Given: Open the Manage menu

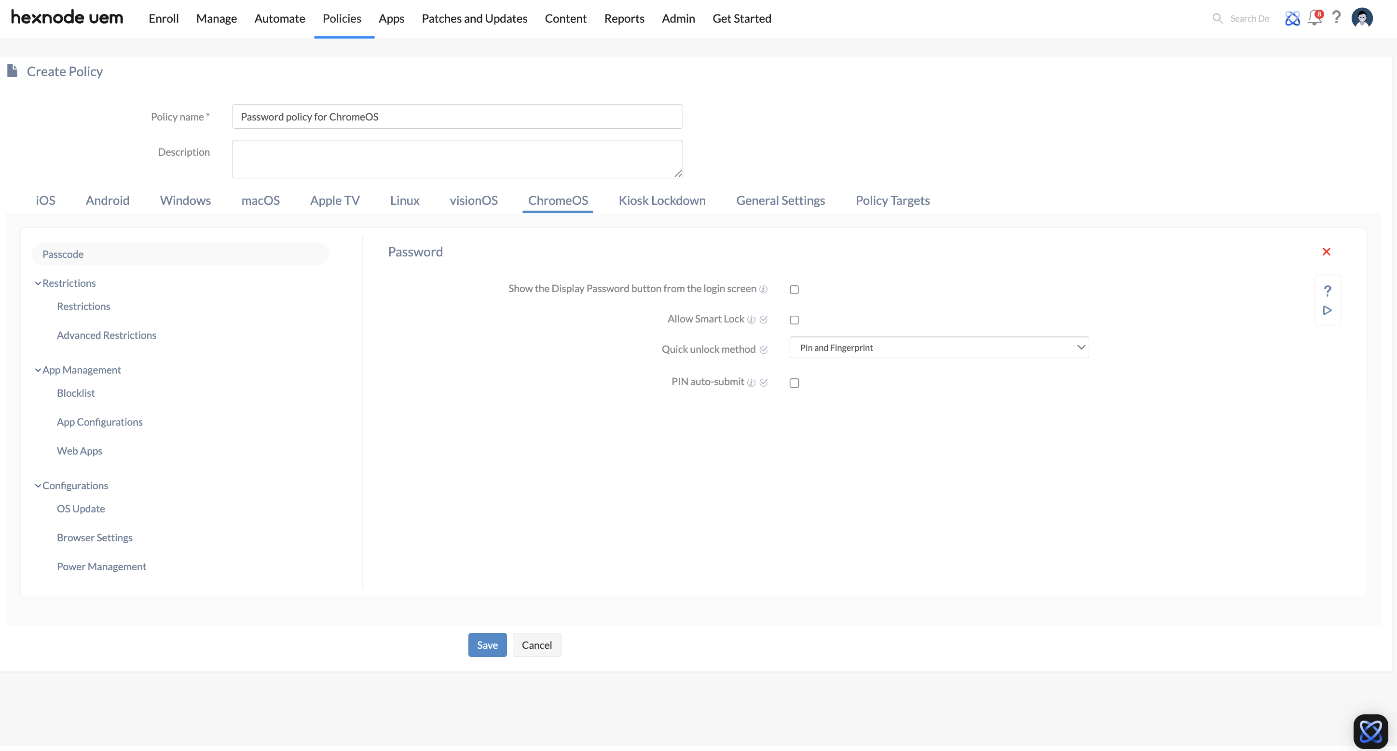Looking at the screenshot, I should pos(217,18).
